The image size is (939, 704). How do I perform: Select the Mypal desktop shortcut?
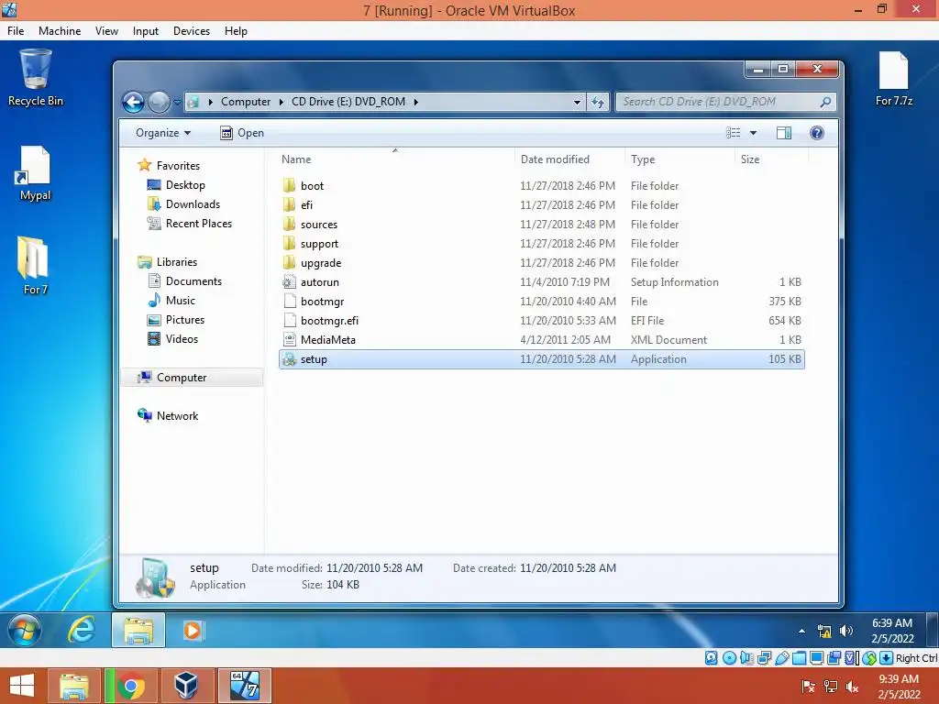click(x=35, y=173)
